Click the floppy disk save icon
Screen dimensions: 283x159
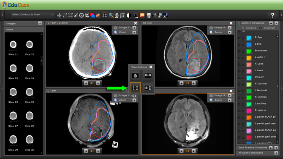tap(149, 15)
